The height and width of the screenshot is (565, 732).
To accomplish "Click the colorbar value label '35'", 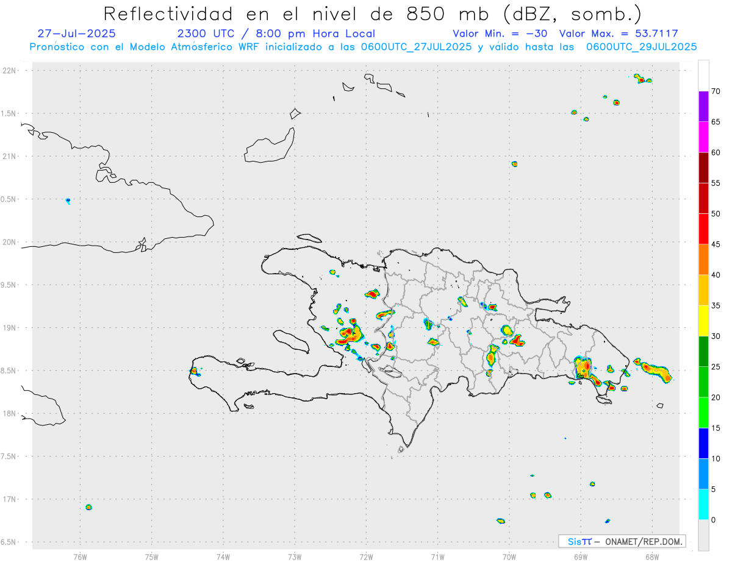I will click(x=716, y=305).
